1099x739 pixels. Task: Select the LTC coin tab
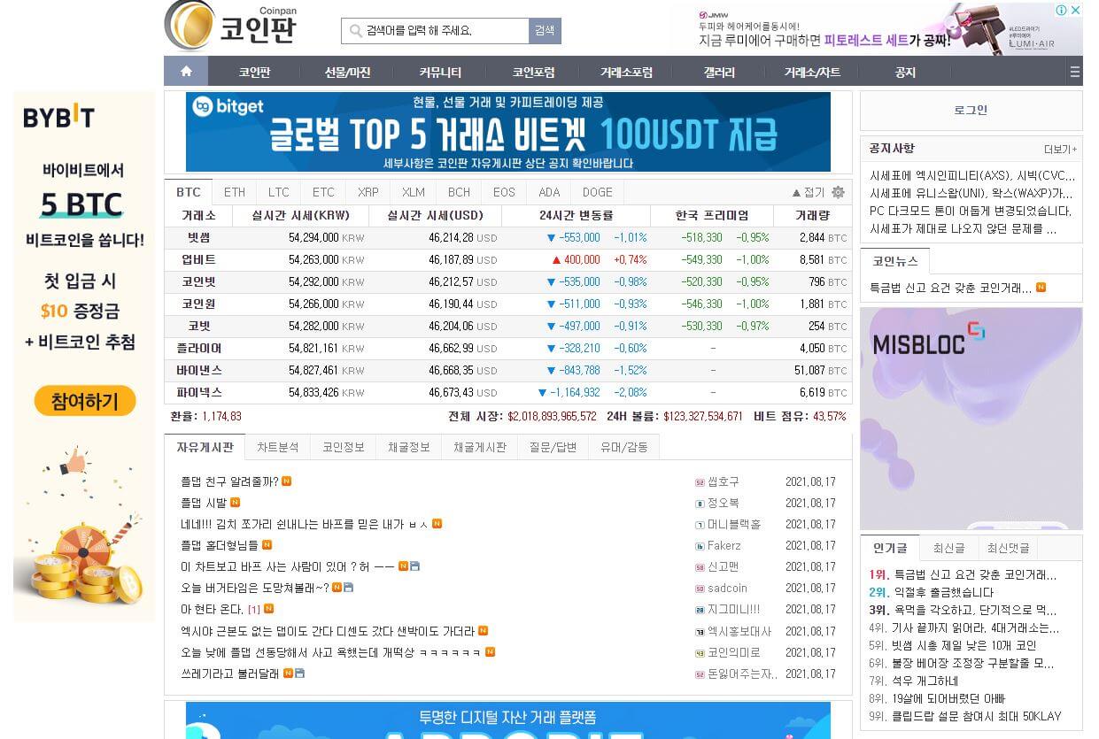[x=279, y=192]
